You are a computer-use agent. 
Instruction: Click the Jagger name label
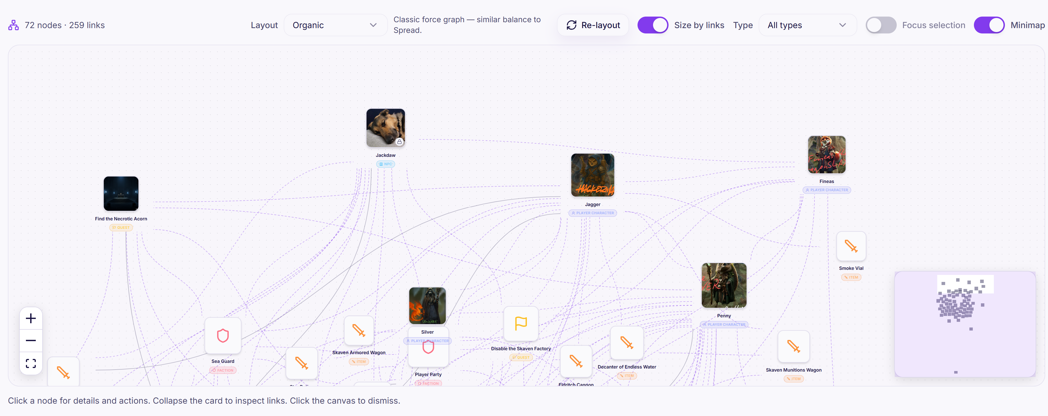592,205
